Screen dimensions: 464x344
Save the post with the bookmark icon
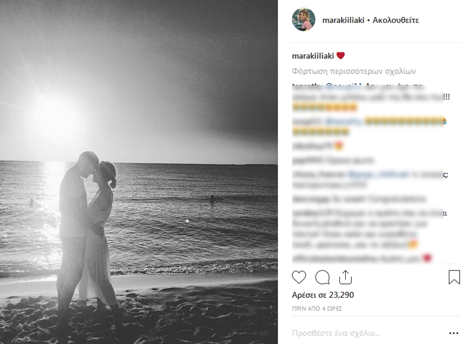pyautogui.click(x=454, y=277)
